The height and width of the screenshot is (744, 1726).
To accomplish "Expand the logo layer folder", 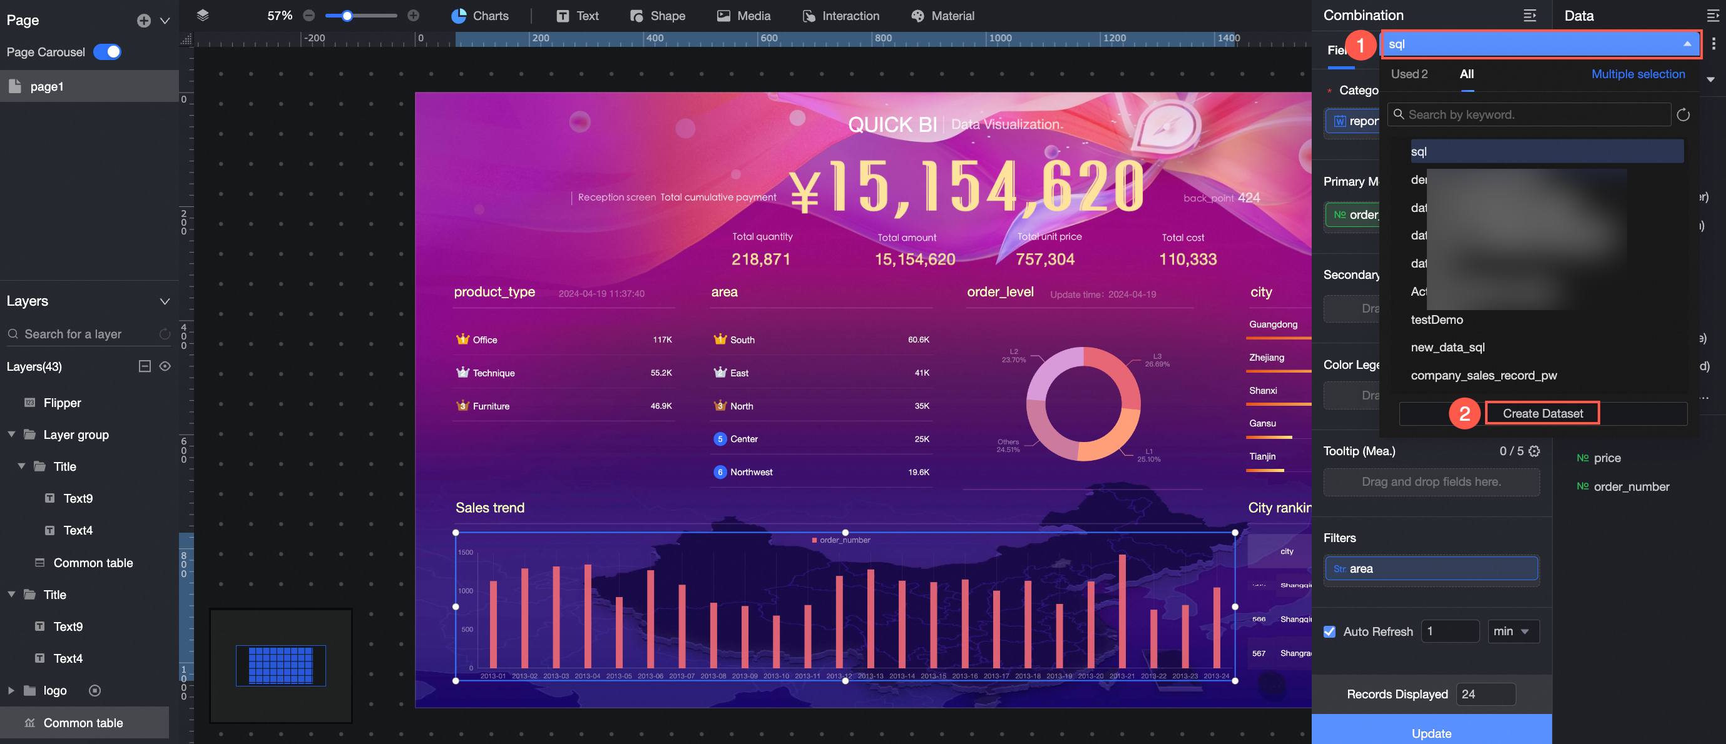I will tap(11, 690).
